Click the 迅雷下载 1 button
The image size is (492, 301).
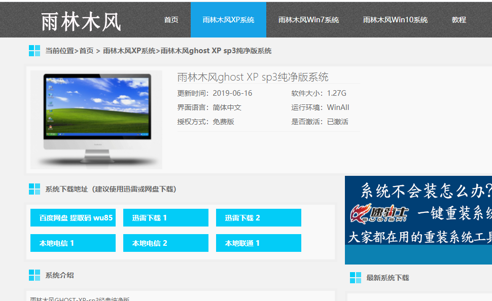[166, 217]
